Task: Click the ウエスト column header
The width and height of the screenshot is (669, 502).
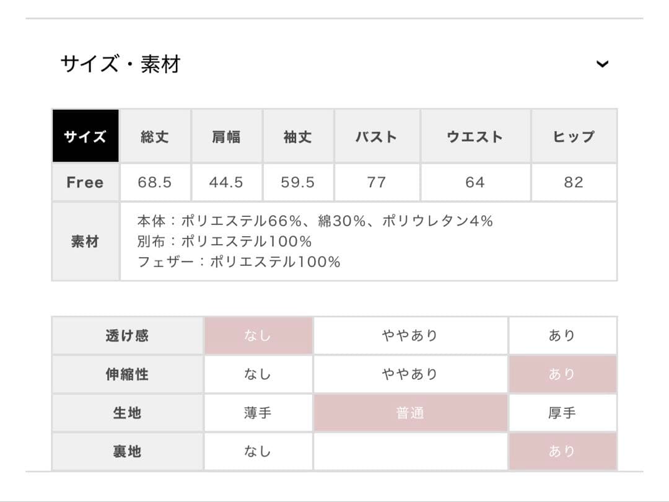Action: click(x=475, y=136)
